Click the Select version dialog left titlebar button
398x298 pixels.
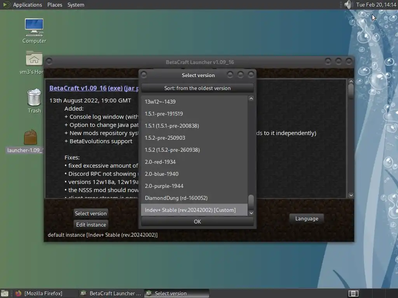point(144,75)
